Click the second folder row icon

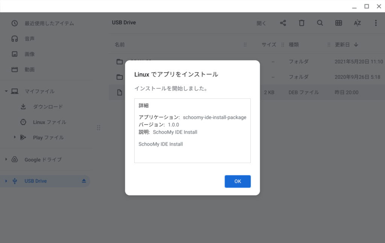point(120,77)
